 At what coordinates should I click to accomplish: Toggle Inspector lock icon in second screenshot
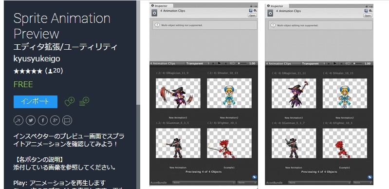tap(367, 6)
